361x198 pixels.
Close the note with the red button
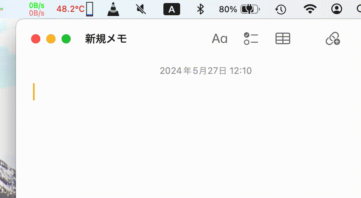(x=36, y=39)
